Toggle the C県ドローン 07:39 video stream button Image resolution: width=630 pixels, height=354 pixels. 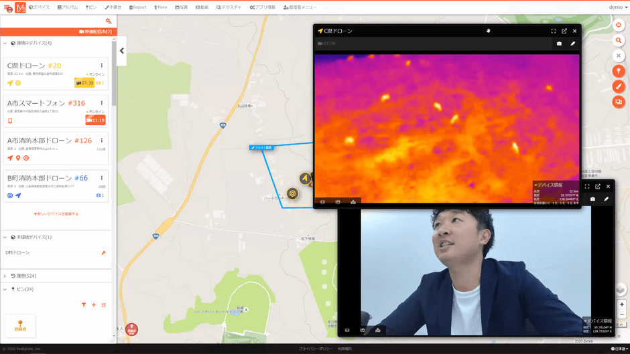coord(84,83)
